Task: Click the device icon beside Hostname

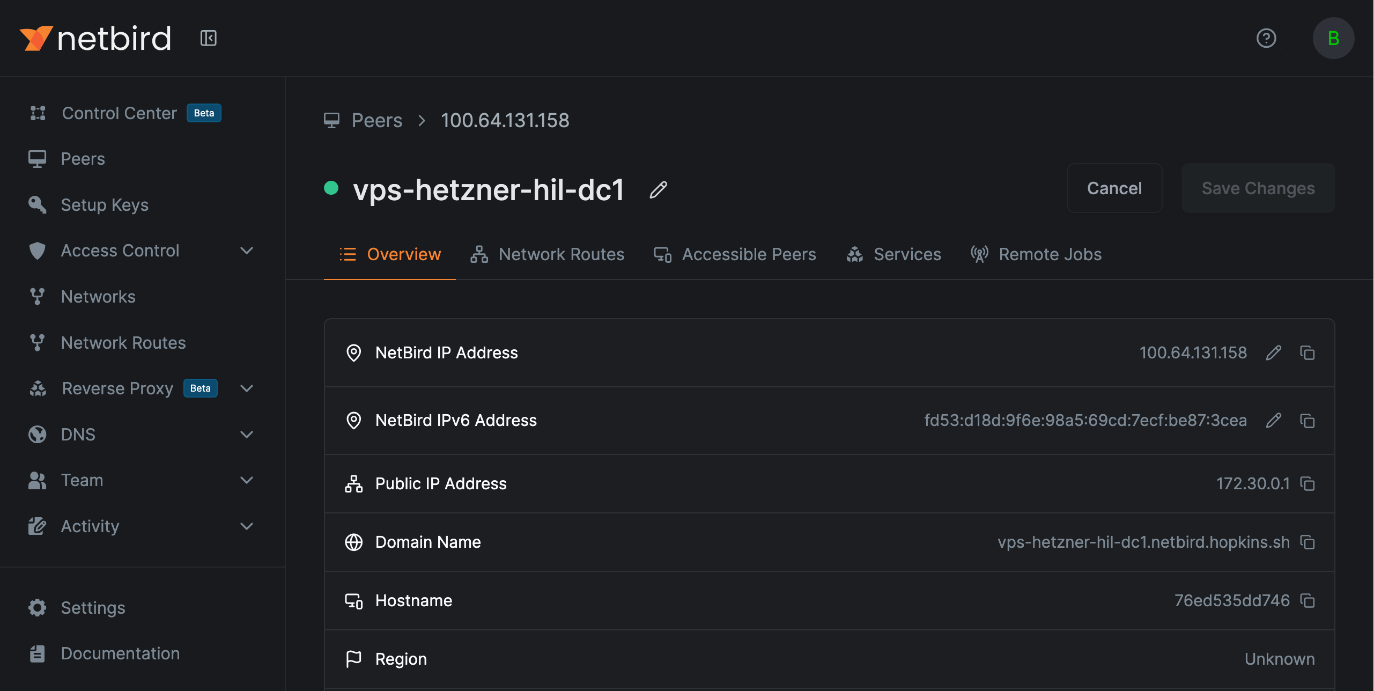Action: coord(353,600)
